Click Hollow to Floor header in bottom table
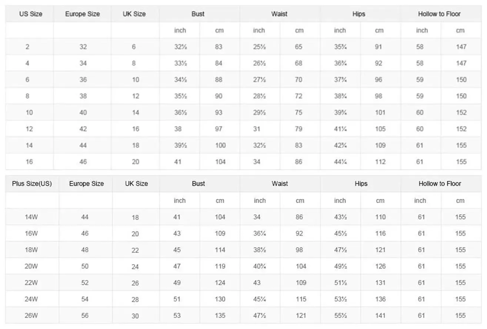487x329 pixels. (x=440, y=184)
